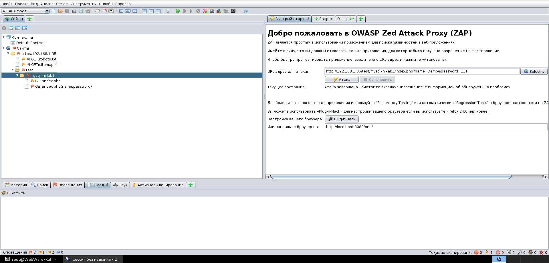Select Default Context in the tree
The height and width of the screenshot is (263, 549).
click(x=30, y=43)
